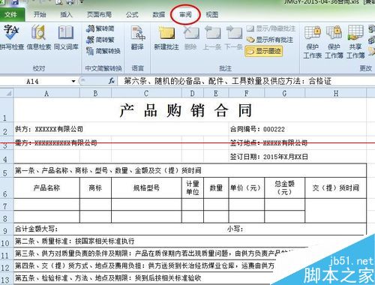Open the 数据 ribbon tab
Screen dimensions: 375x285
pyautogui.click(x=159, y=15)
